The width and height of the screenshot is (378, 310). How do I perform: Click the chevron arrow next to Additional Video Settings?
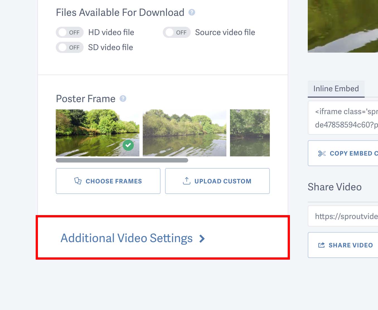pyautogui.click(x=202, y=238)
